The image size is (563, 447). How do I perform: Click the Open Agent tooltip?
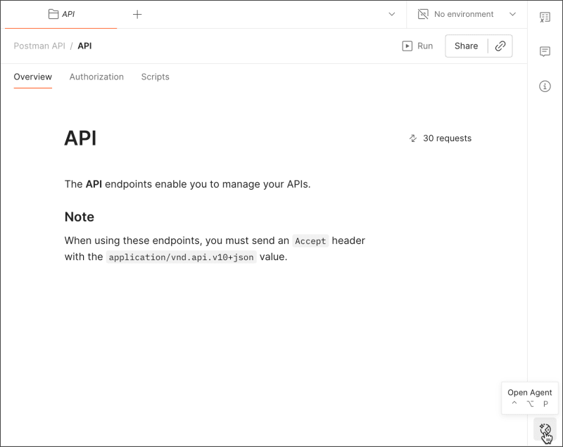click(x=529, y=392)
